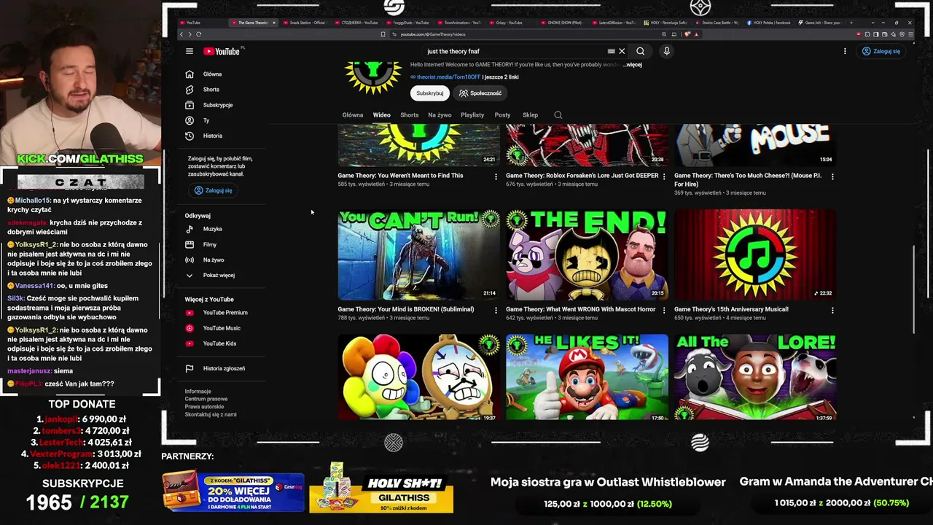
Task: Open options for 'Roblox Forsaken's Lore' video
Action: click(664, 176)
